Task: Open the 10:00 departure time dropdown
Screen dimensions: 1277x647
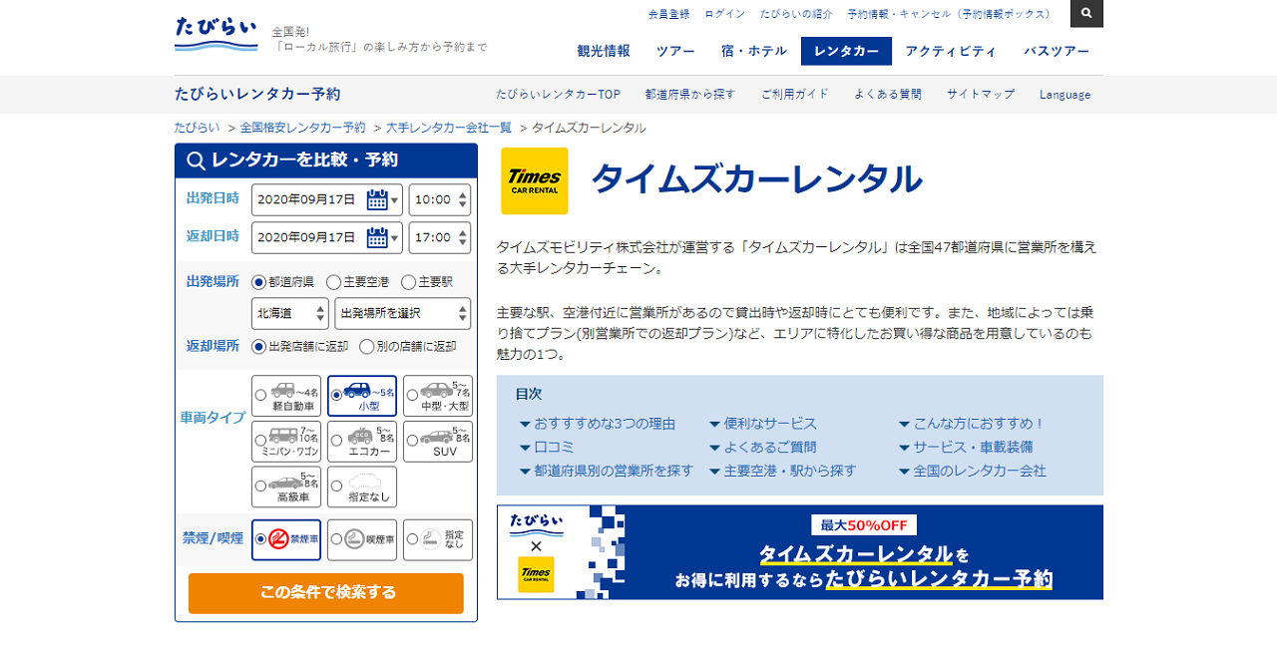Action: 439,199
